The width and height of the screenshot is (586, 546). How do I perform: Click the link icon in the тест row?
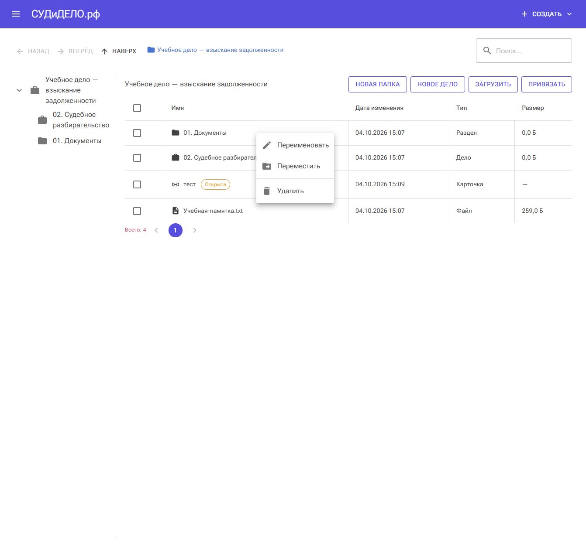[x=176, y=184]
